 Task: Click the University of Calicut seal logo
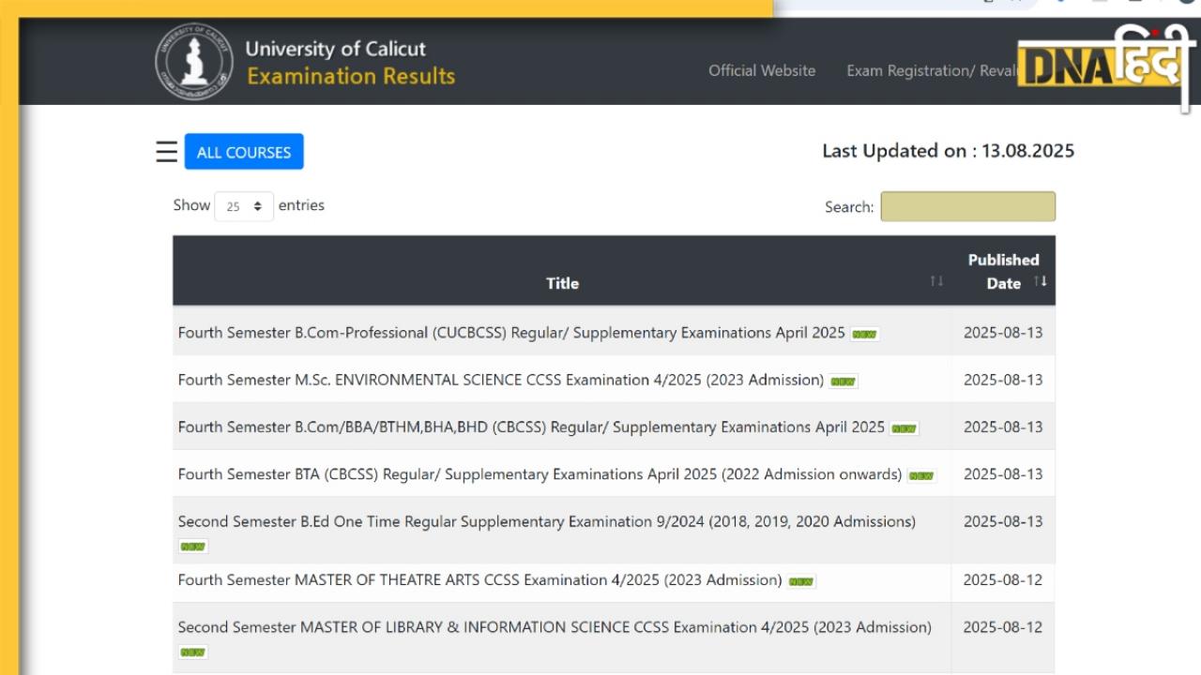pos(194,62)
